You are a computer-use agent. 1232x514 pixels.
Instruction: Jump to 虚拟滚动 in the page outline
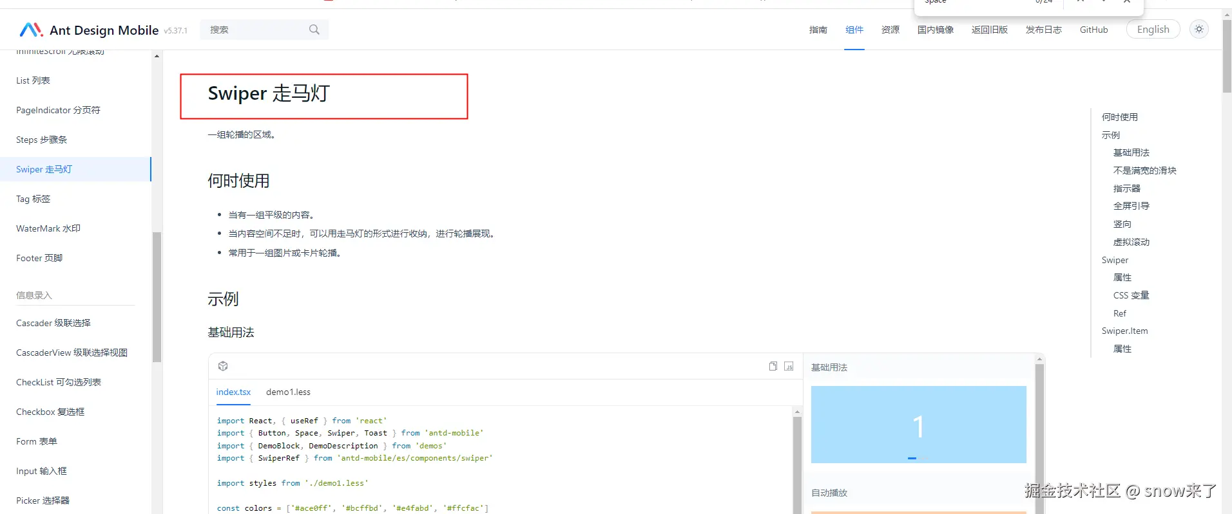tap(1131, 242)
